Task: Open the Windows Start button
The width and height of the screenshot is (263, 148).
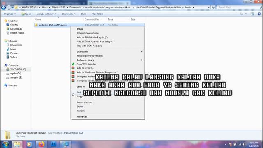Action: pyautogui.click(x=6, y=144)
